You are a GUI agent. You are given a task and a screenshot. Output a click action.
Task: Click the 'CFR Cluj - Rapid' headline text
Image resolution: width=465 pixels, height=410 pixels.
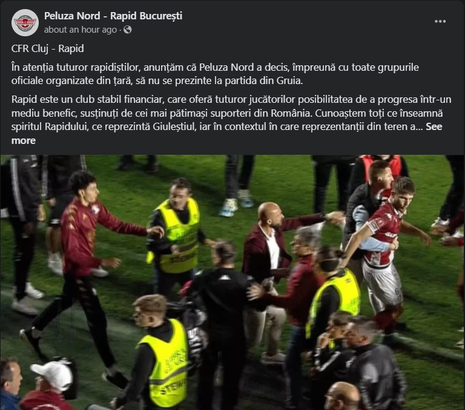47,48
